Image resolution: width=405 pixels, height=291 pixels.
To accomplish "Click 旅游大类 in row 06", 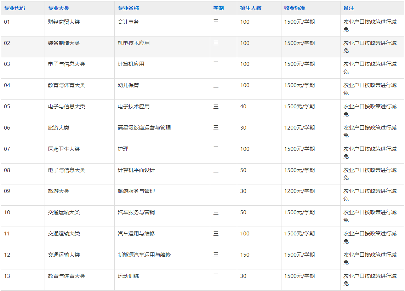I will tap(59, 127).
